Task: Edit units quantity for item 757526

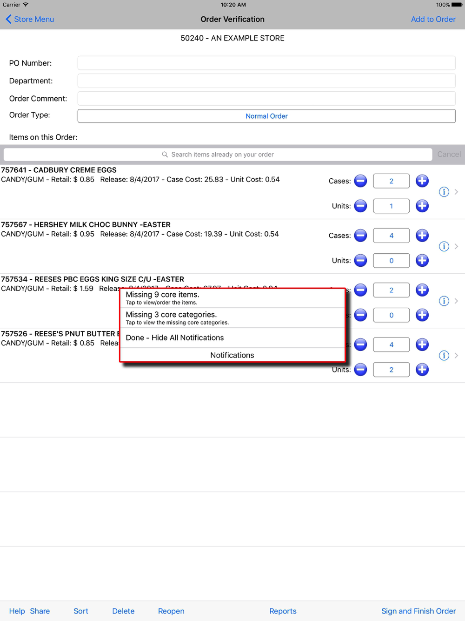Action: pyautogui.click(x=391, y=370)
